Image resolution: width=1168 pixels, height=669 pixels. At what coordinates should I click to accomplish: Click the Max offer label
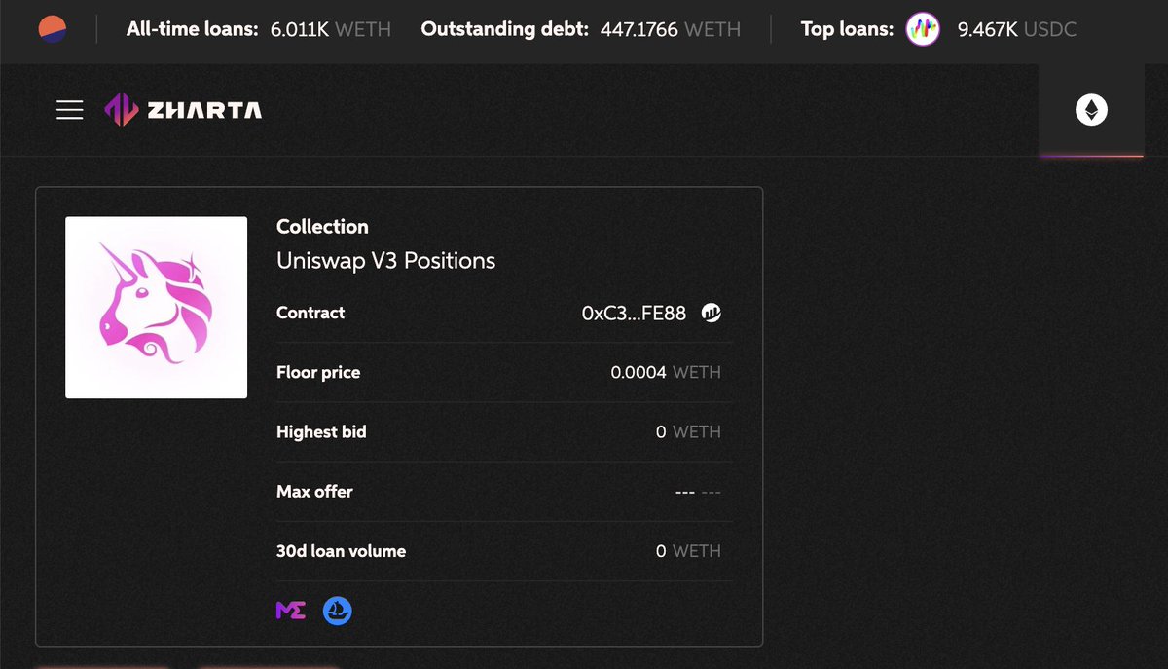tap(314, 492)
